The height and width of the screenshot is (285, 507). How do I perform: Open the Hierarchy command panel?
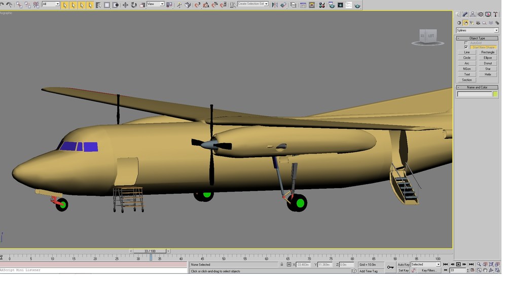pos(473,14)
